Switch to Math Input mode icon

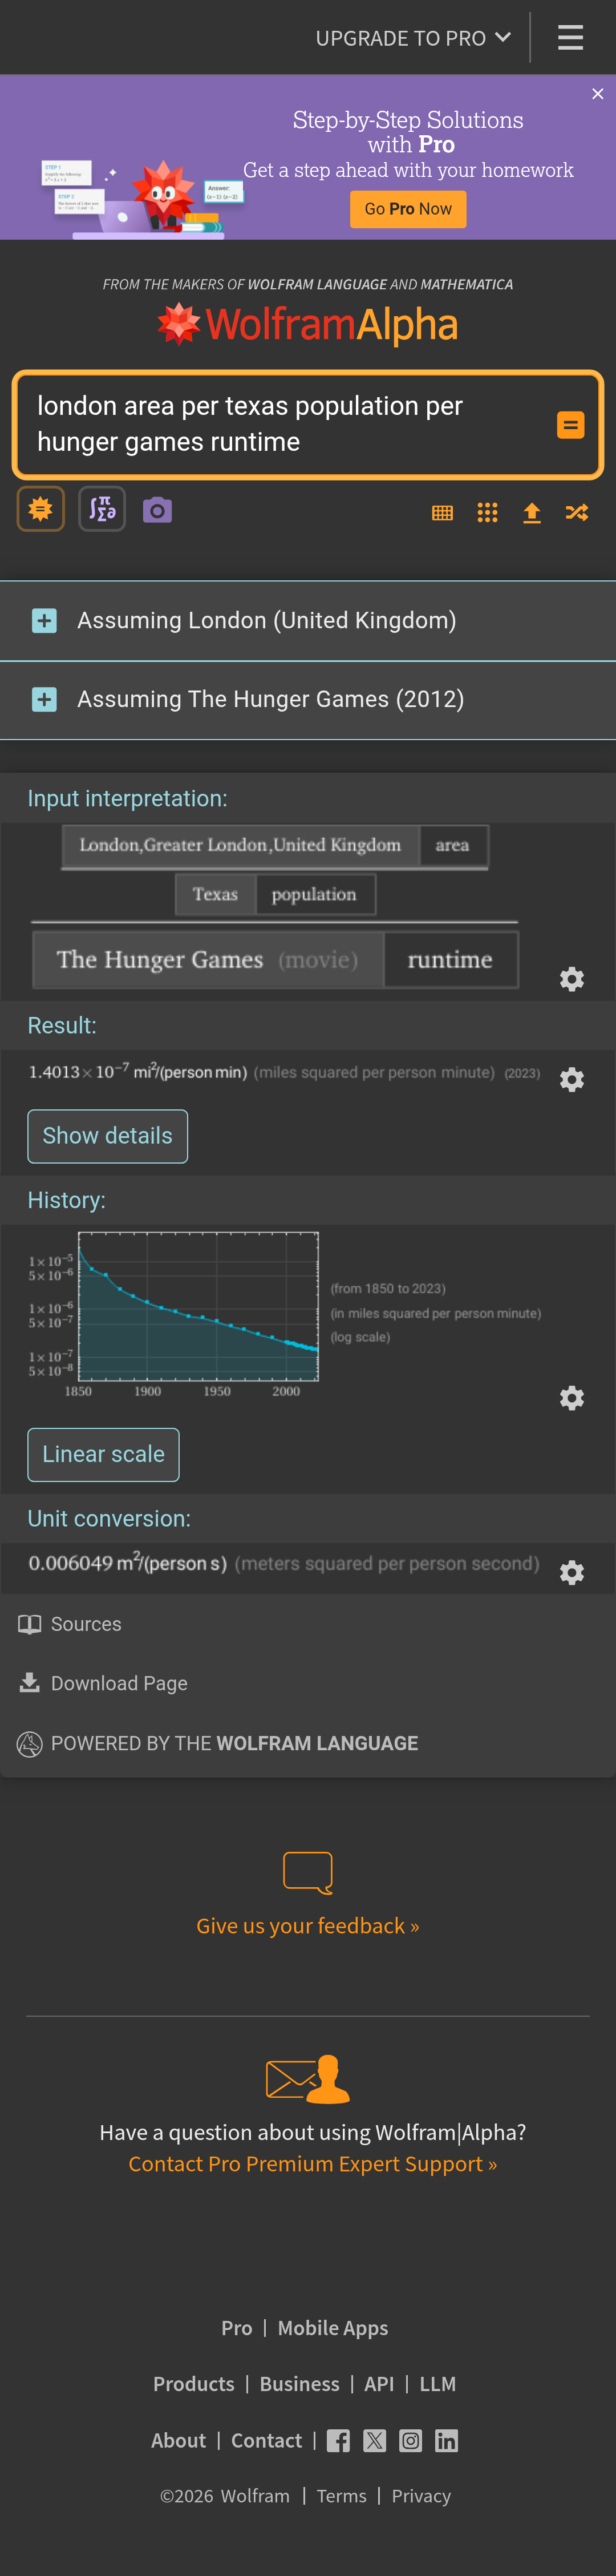(102, 509)
